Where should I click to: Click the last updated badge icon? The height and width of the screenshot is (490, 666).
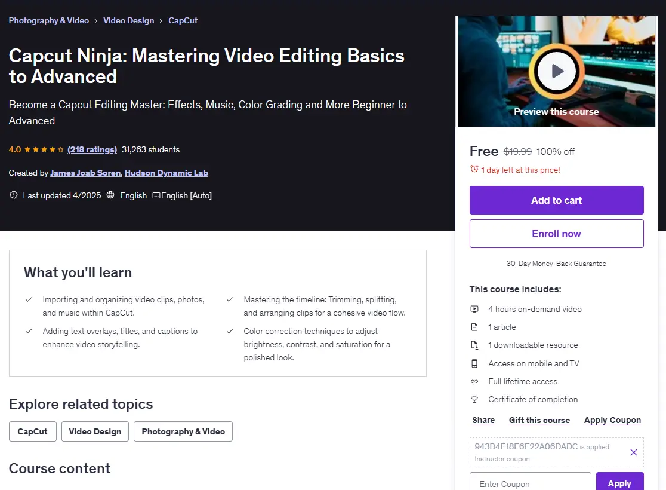(14, 195)
